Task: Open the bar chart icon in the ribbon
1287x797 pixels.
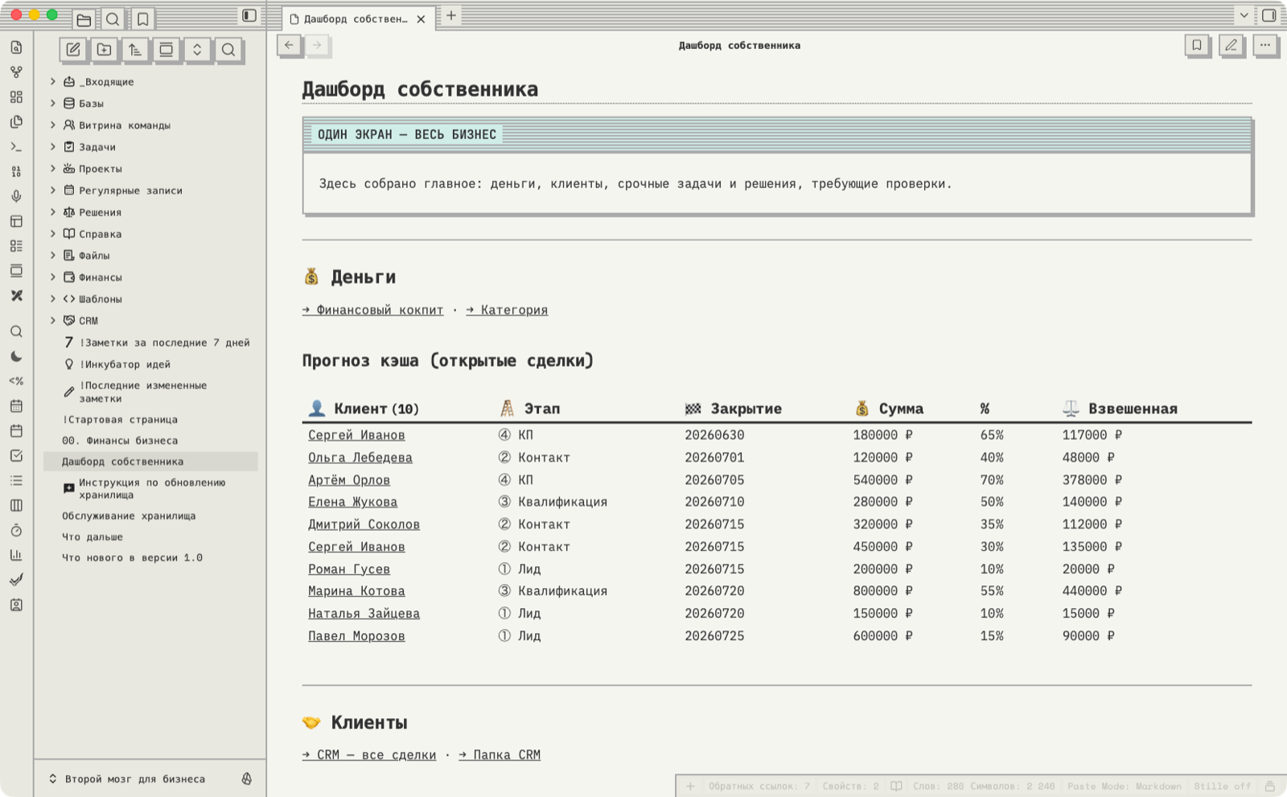Action: [16, 555]
